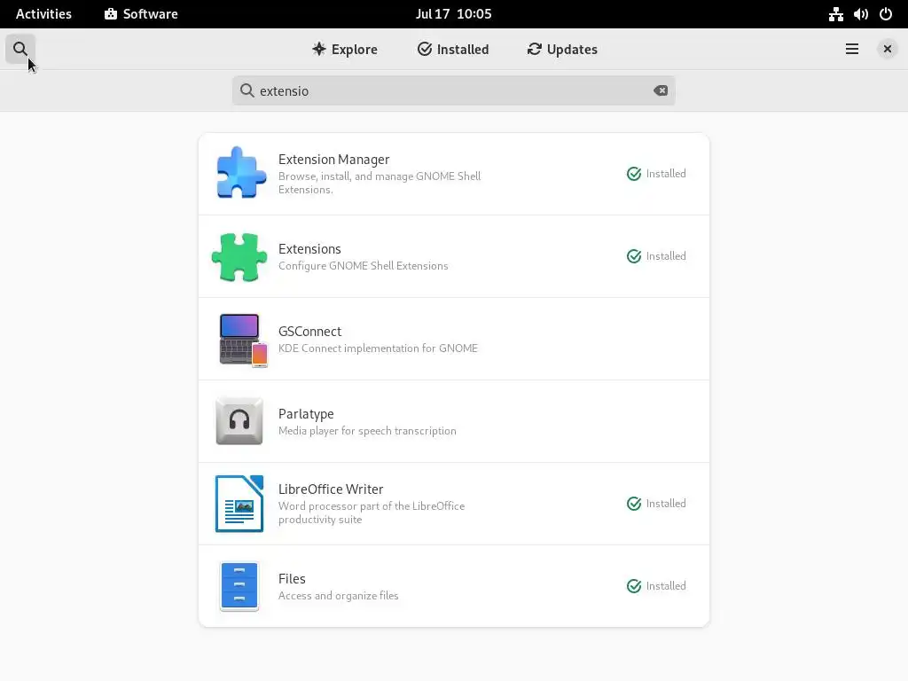This screenshot has width=908, height=681.
Task: Switch to the Explore tab
Action: pos(345,50)
